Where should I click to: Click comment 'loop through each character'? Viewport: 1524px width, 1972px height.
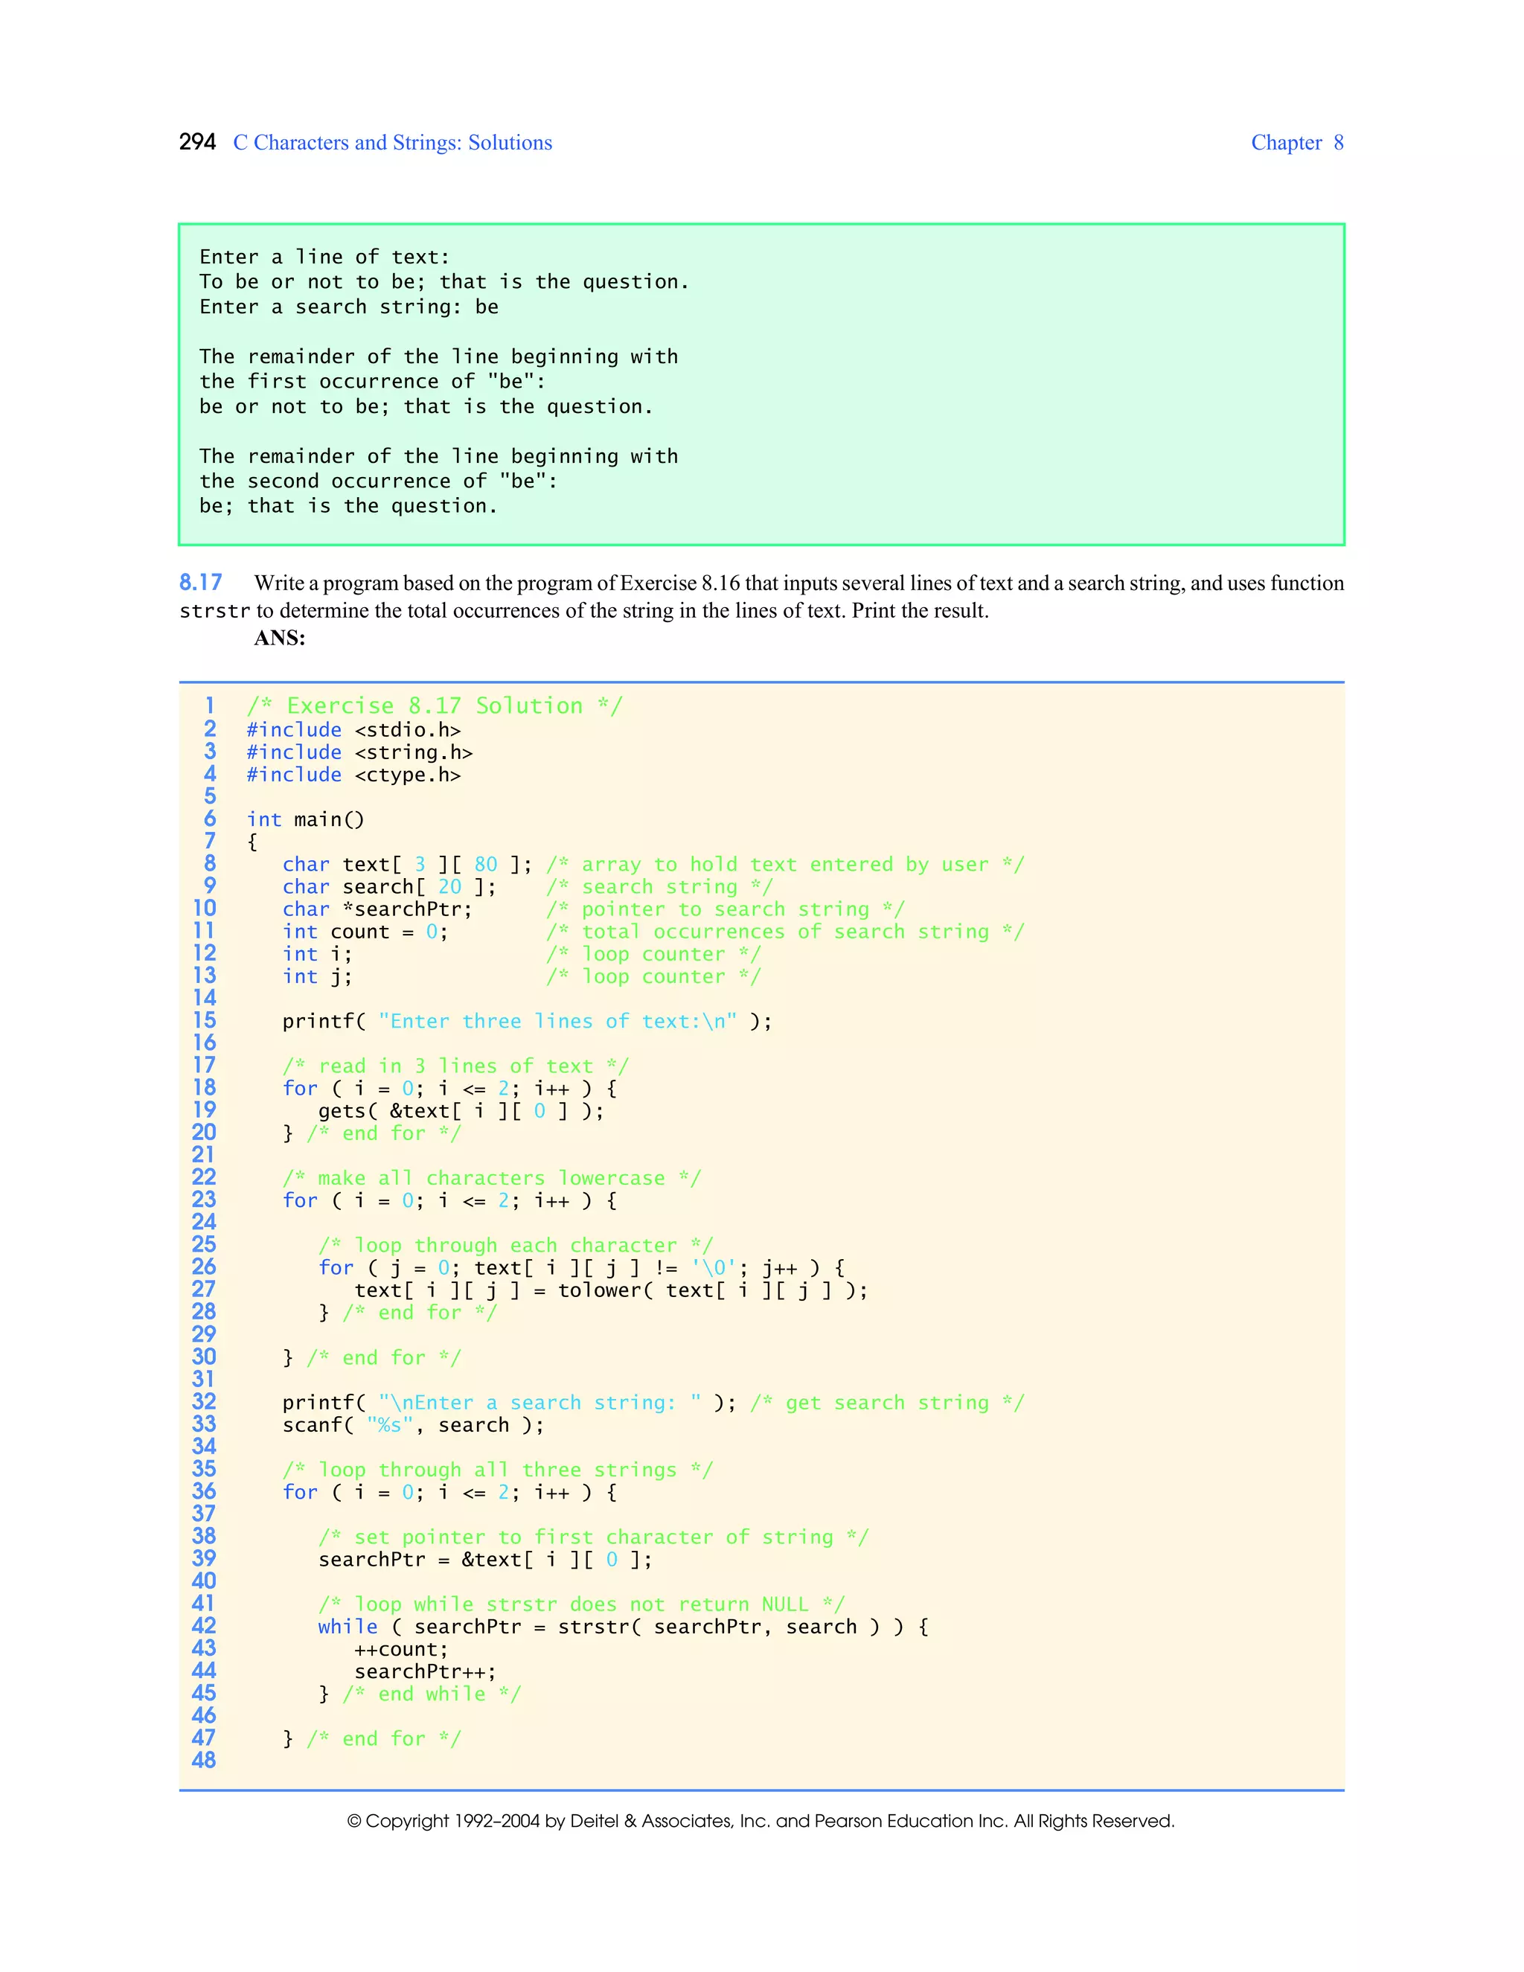516,1245
